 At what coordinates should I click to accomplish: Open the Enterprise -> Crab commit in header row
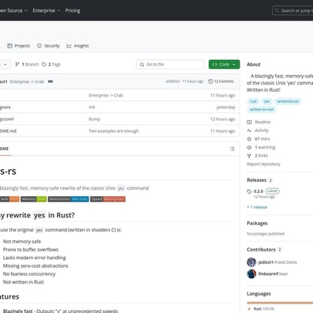[27, 81]
